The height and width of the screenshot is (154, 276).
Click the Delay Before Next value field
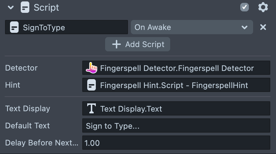pyautogui.click(x=176, y=143)
